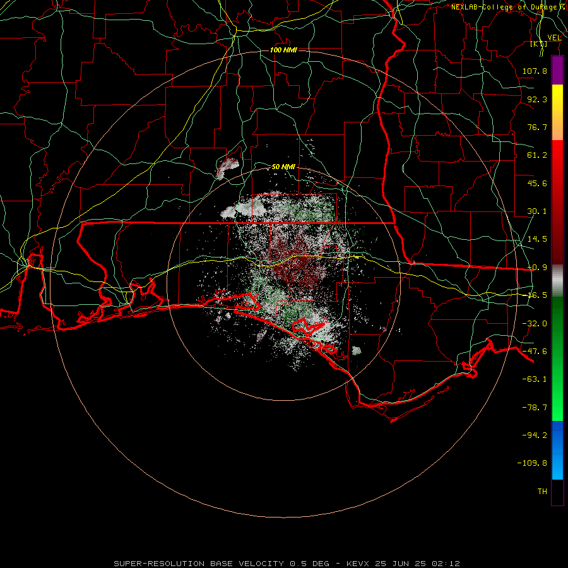This screenshot has width=568, height=568.
Task: Click the blue segment of velocity color bar
Action: coord(557,450)
